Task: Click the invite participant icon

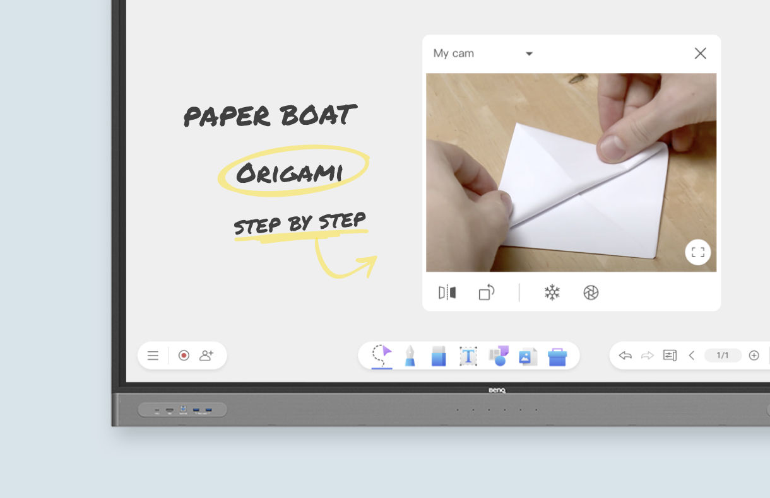Action: point(206,356)
